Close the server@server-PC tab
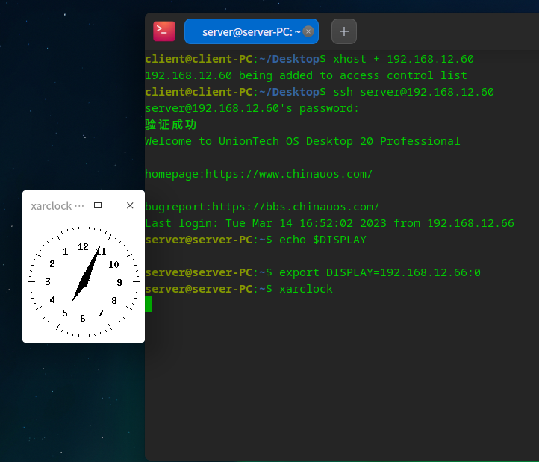Viewport: 539px width, 462px height. (308, 31)
